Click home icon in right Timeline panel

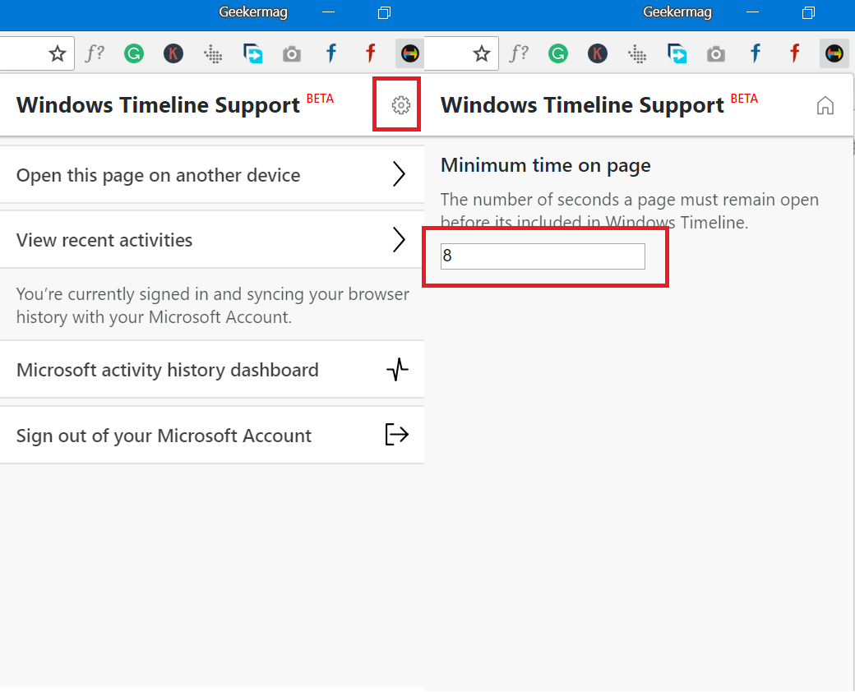(x=825, y=105)
